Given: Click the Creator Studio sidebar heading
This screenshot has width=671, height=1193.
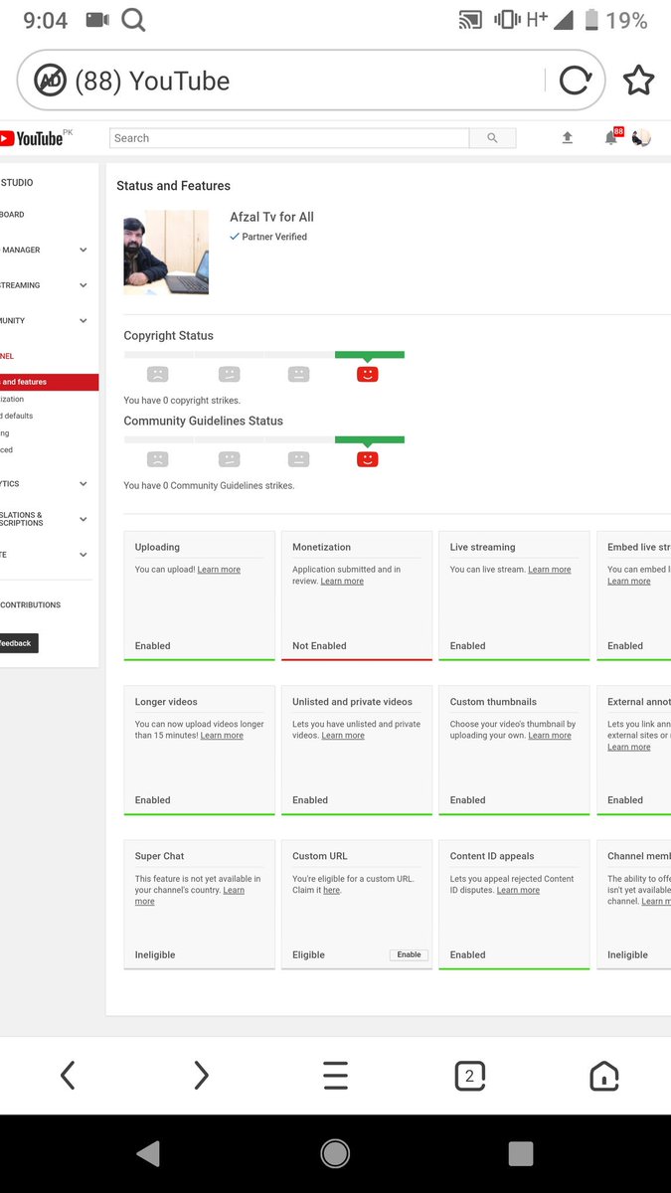Looking at the screenshot, I should (x=17, y=183).
